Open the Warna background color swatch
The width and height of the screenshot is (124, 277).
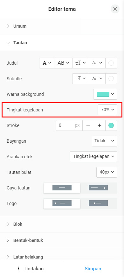pyautogui.click(x=105, y=94)
